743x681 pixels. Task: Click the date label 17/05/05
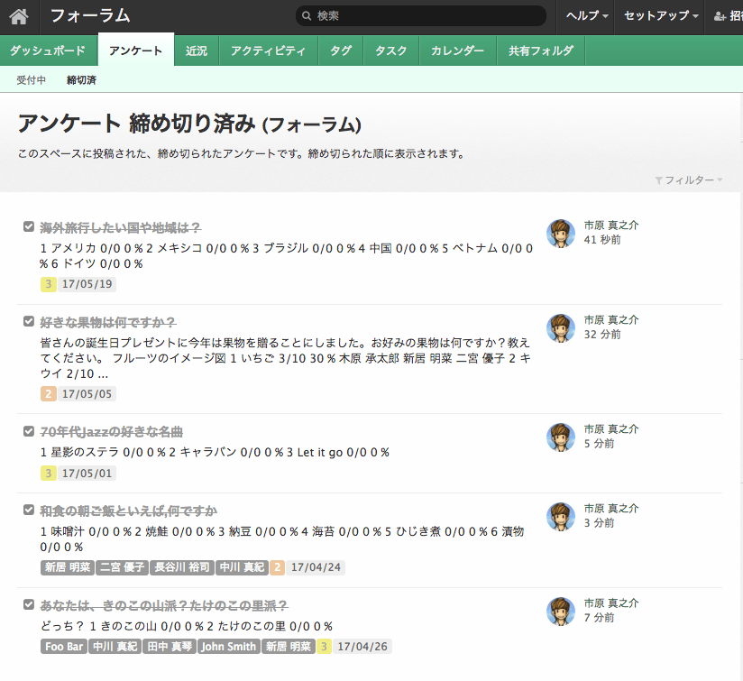87,394
